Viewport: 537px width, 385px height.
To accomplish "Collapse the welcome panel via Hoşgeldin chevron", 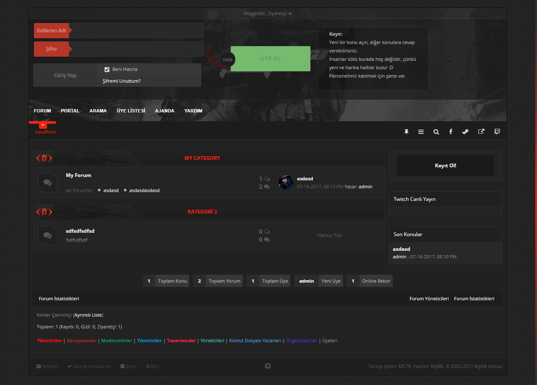I will tap(290, 13).
